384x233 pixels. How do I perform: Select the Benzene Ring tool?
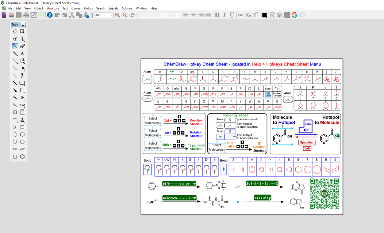(x=22, y=156)
